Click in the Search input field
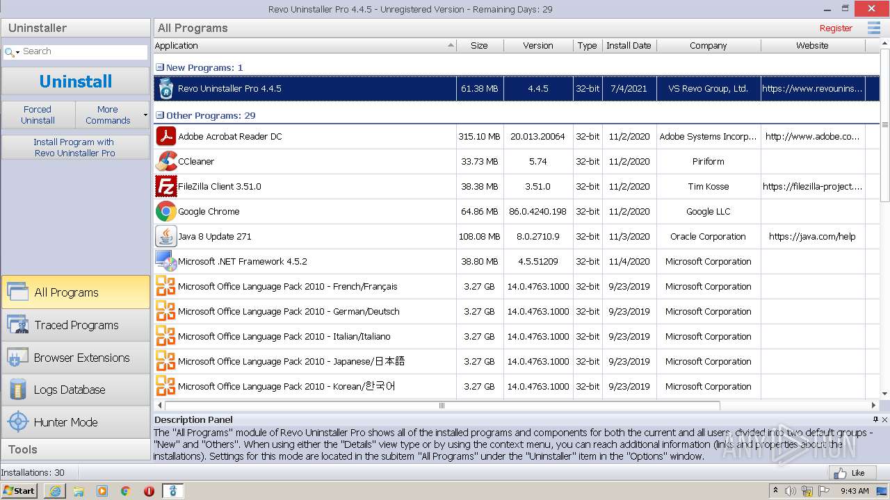 point(83,51)
